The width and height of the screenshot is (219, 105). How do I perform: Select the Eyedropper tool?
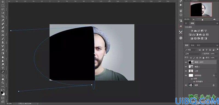[x=3, y=20]
